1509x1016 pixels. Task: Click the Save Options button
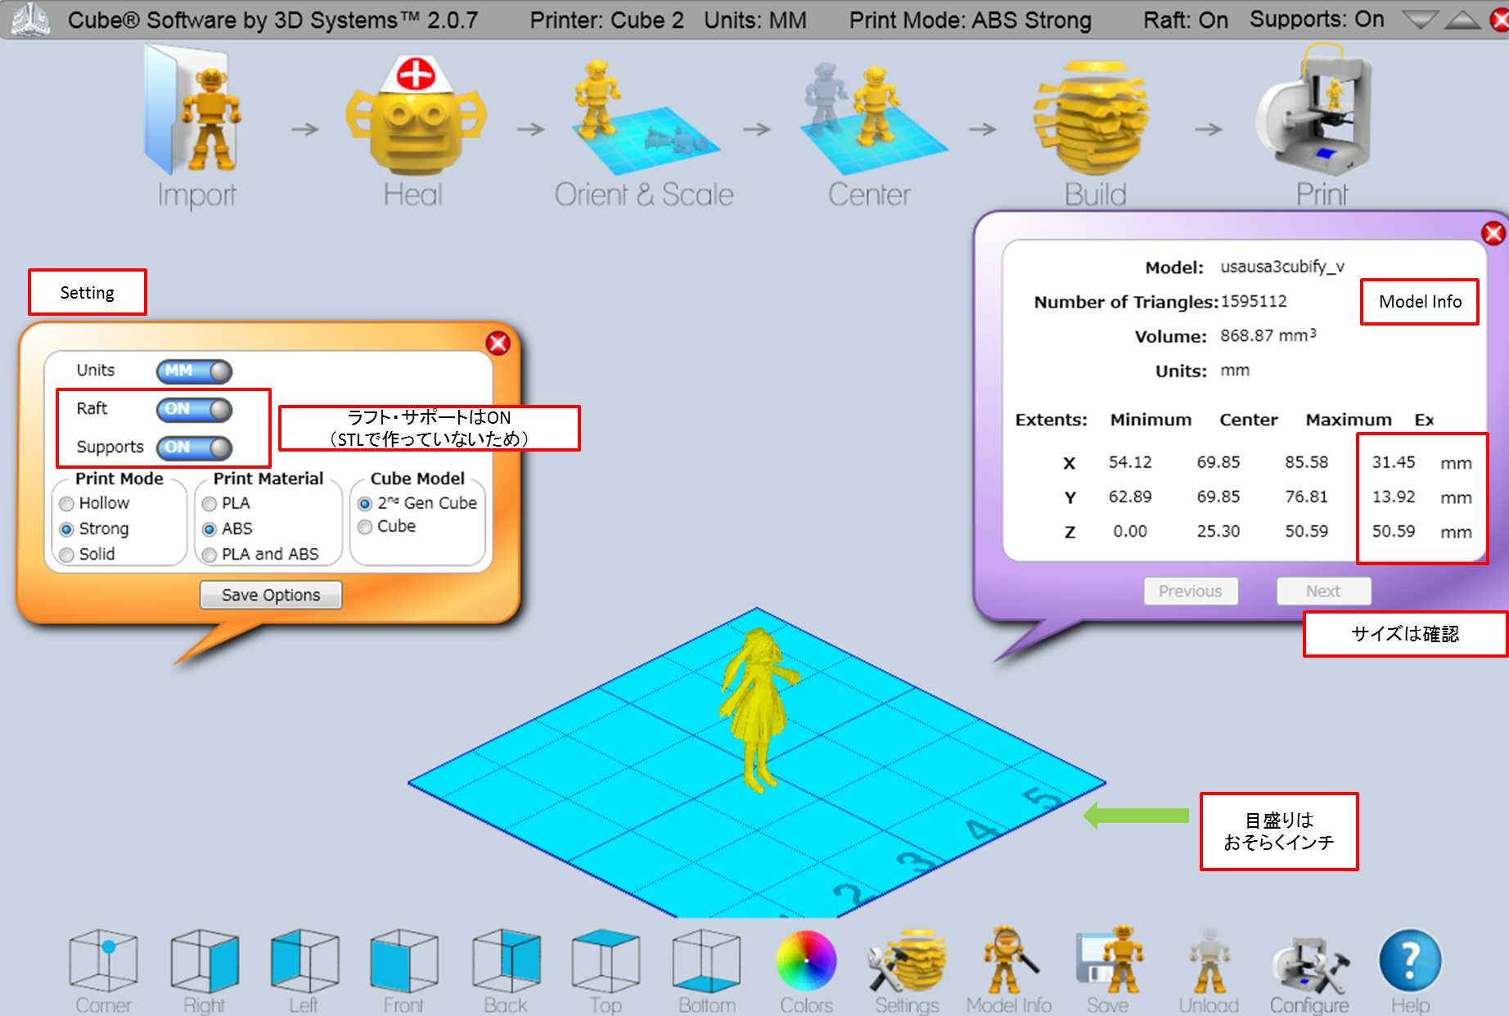271,595
